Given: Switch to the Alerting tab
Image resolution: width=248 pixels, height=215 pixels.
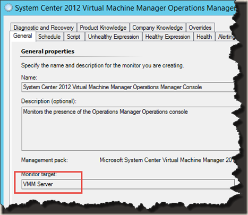Looking at the screenshot, I should click(x=226, y=37).
